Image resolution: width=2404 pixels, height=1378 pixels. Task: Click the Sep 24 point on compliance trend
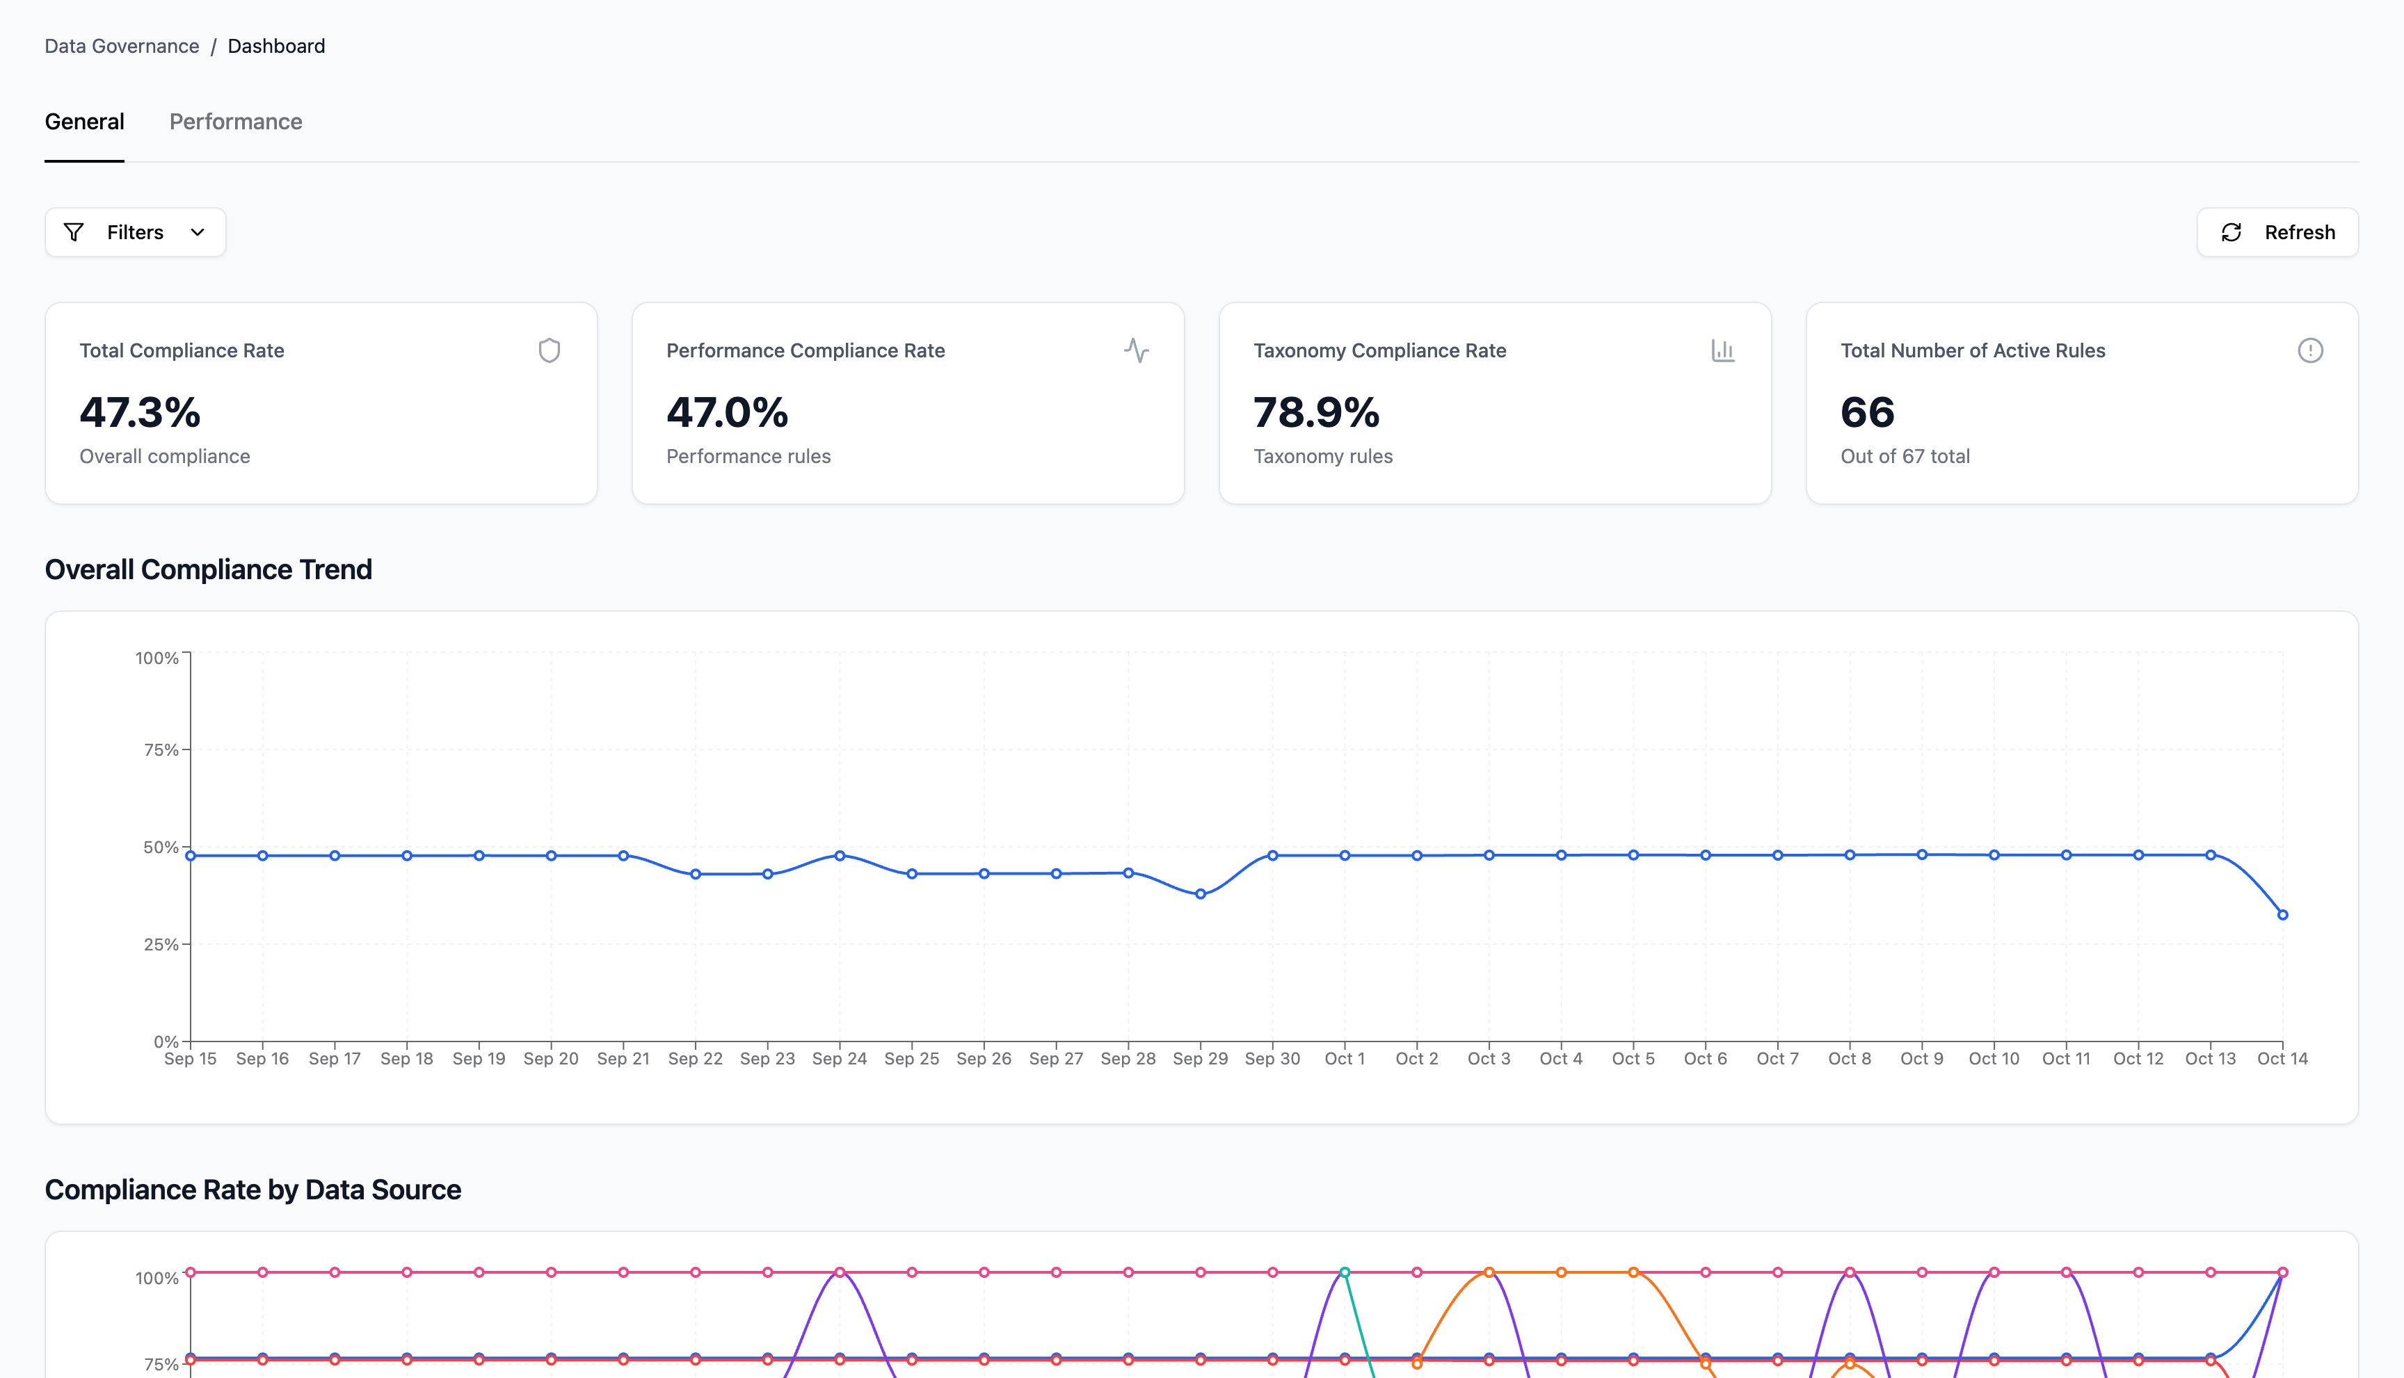[x=840, y=856]
